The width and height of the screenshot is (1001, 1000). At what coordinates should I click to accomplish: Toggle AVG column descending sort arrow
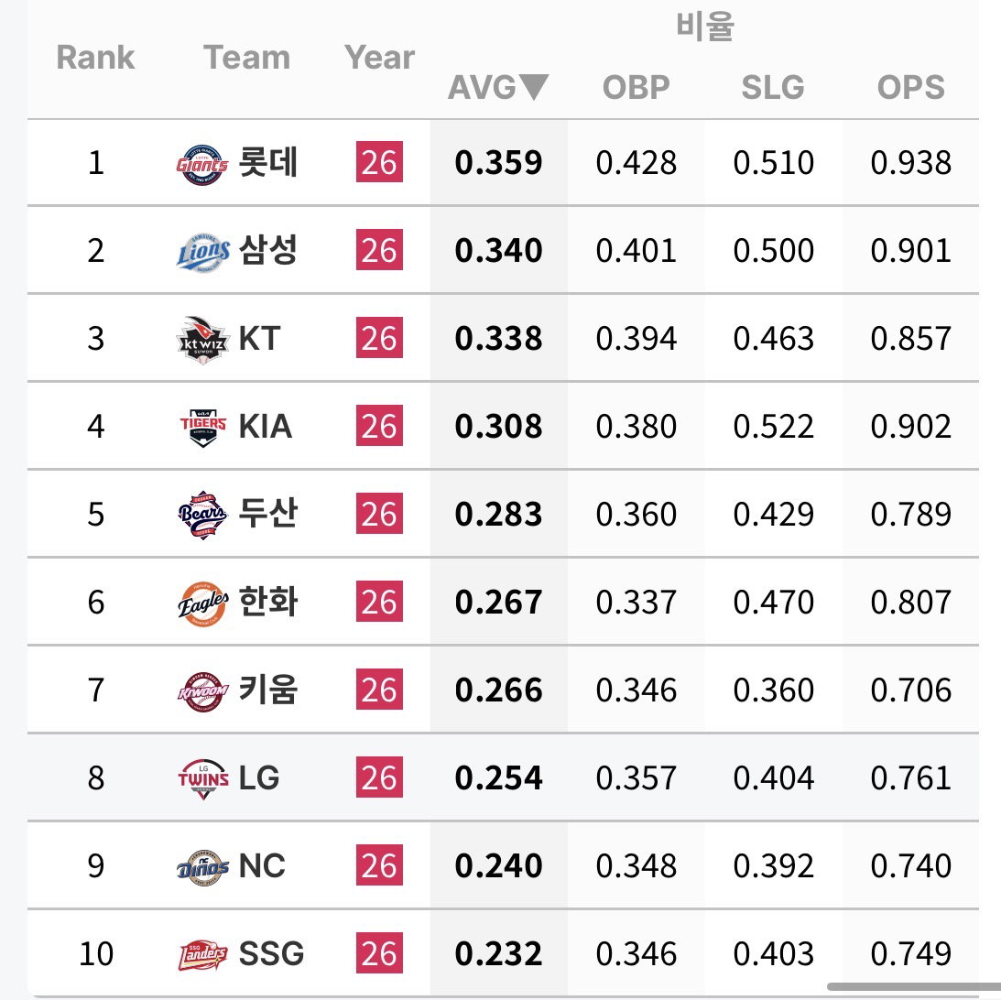533,87
